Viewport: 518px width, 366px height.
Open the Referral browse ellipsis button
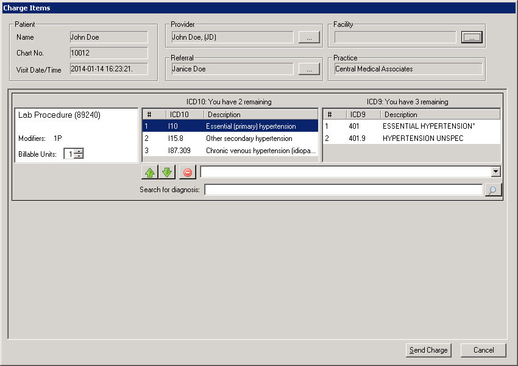pyautogui.click(x=309, y=69)
